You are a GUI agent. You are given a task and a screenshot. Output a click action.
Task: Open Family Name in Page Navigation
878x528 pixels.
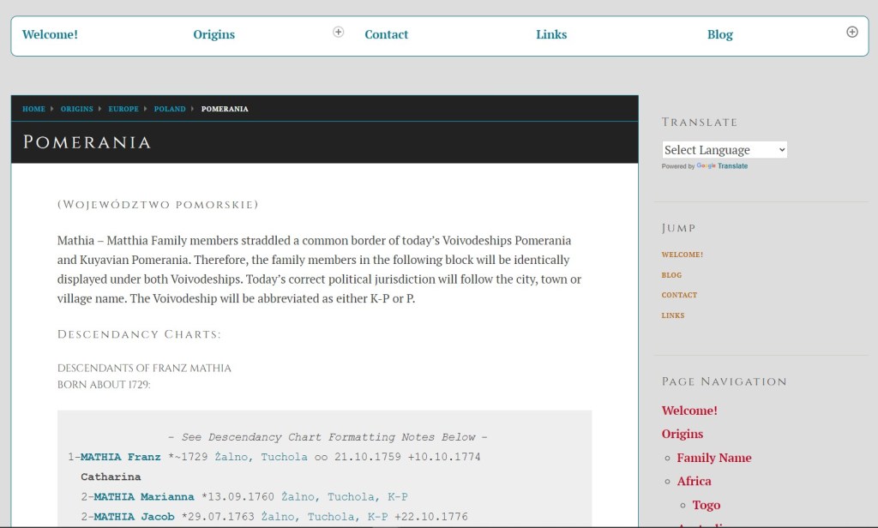click(713, 458)
